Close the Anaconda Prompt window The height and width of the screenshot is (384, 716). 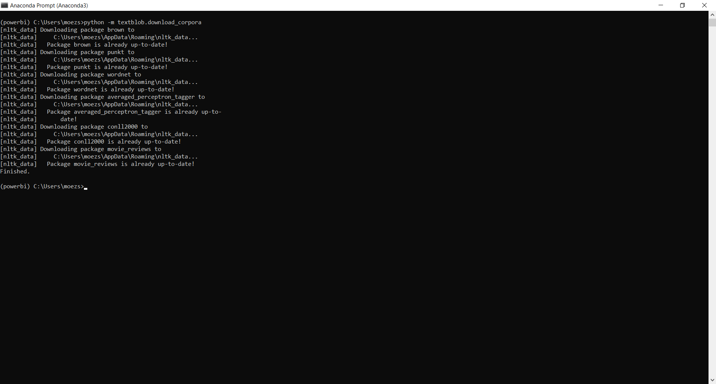(x=704, y=5)
